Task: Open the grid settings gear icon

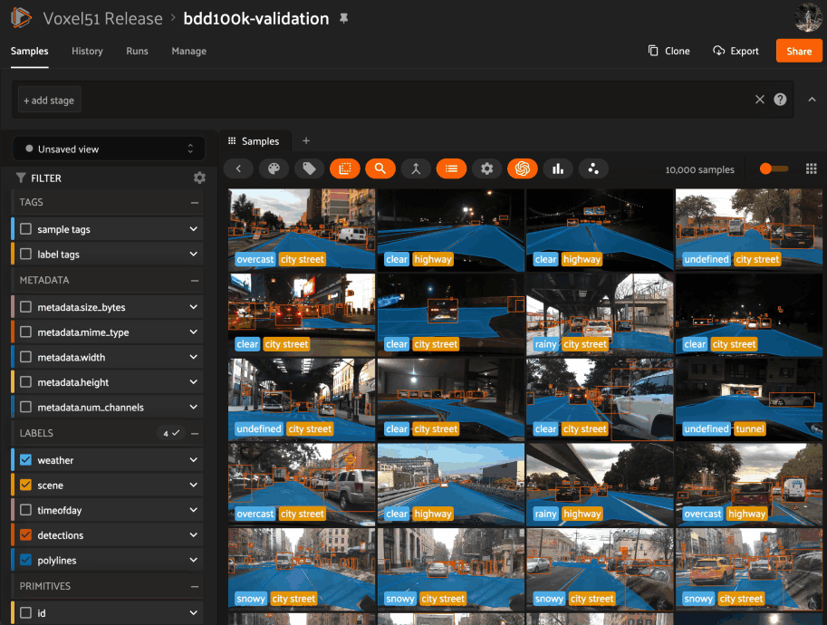Action: [x=486, y=168]
